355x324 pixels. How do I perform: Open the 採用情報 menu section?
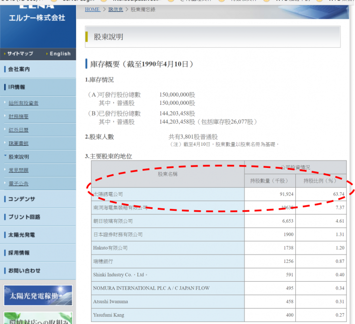click(x=38, y=253)
